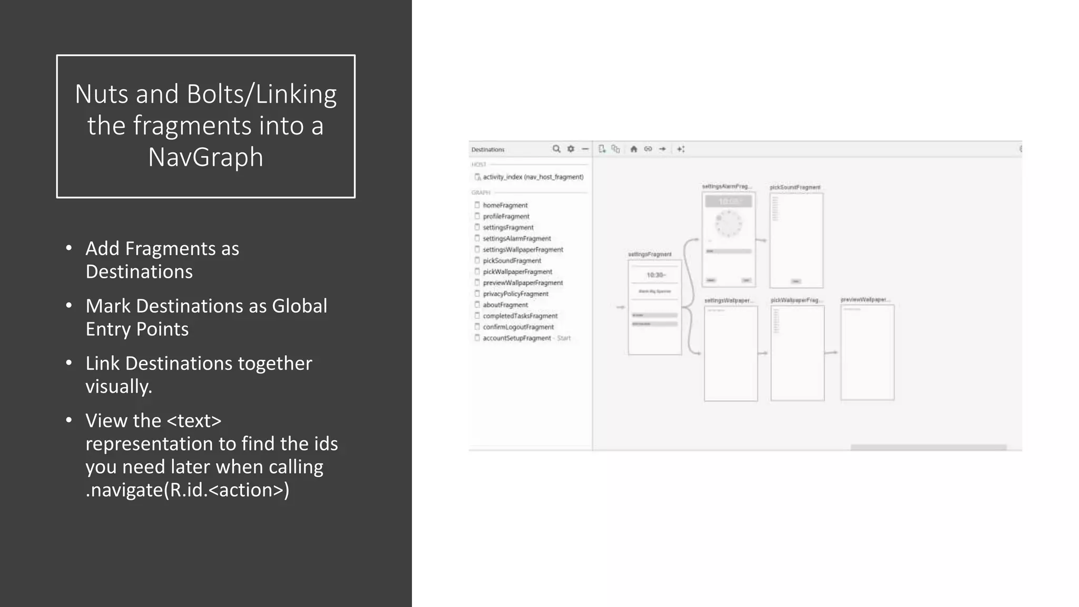Image resolution: width=1079 pixels, height=607 pixels.
Task: Open the Destinations panel gear settings
Action: 571,149
